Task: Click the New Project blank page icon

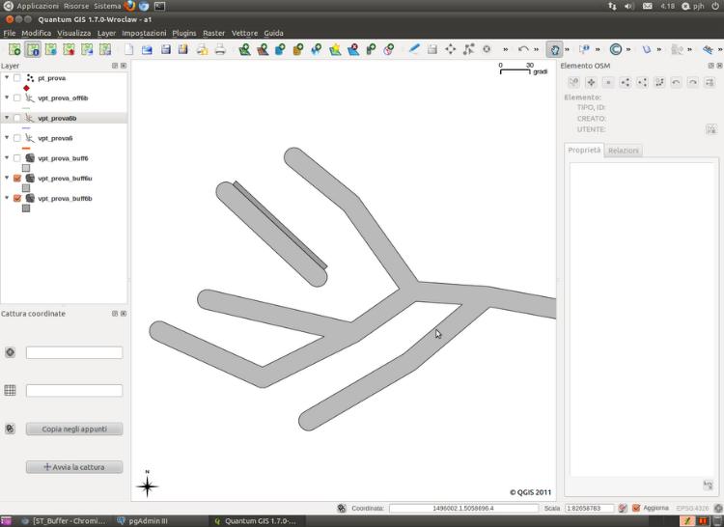Action: coord(129,49)
